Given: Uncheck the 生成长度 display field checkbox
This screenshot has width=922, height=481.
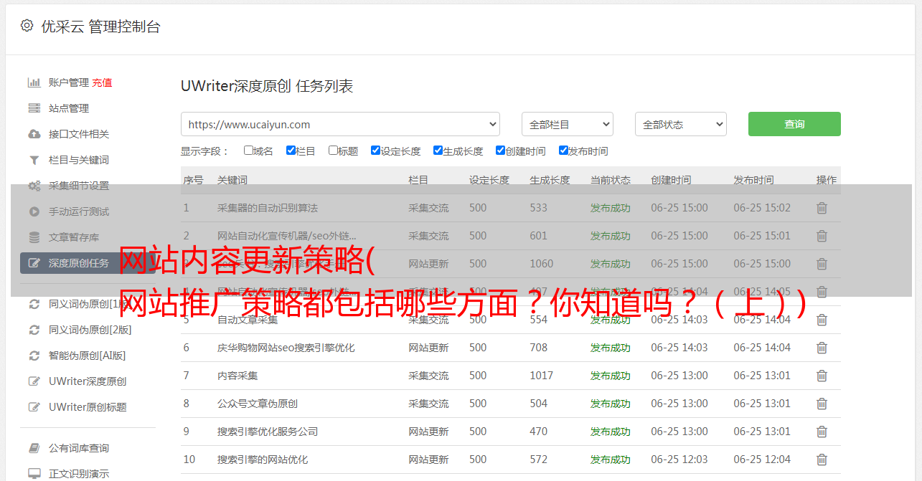Looking at the screenshot, I should [438, 151].
